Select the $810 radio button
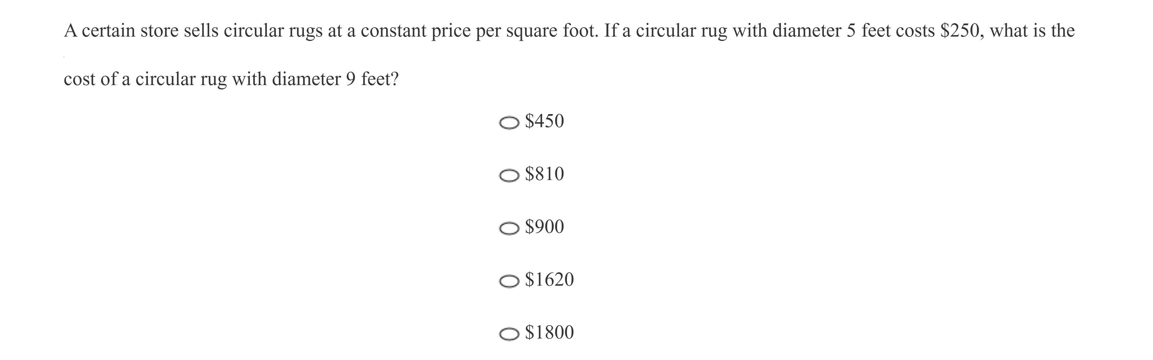 click(509, 176)
